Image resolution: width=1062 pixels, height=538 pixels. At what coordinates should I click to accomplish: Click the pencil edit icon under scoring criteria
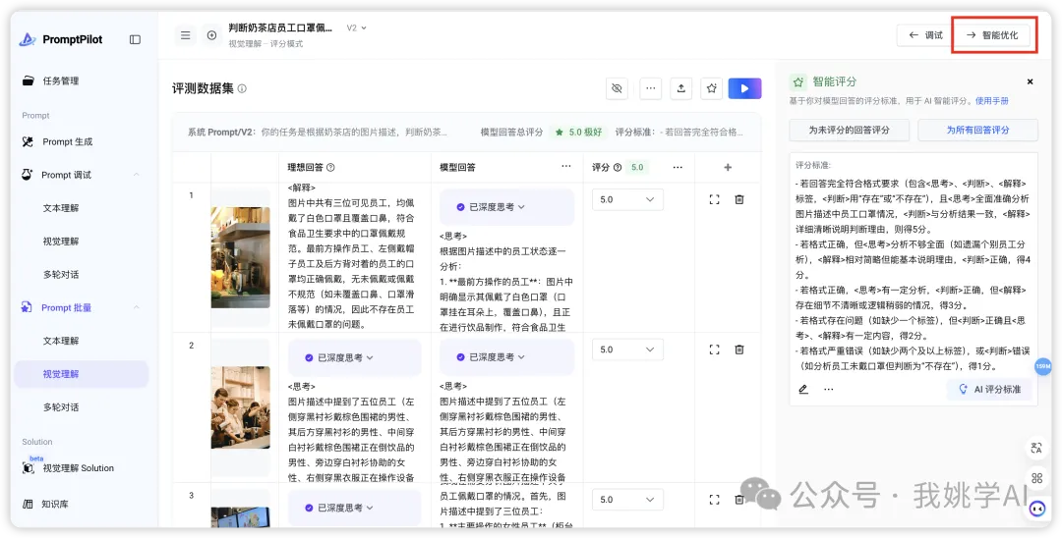point(803,390)
